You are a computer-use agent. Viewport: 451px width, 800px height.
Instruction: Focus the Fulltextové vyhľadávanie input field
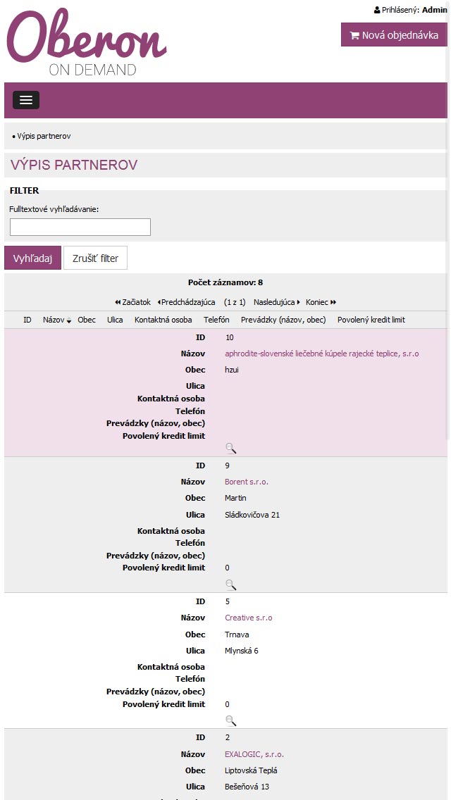(80, 227)
